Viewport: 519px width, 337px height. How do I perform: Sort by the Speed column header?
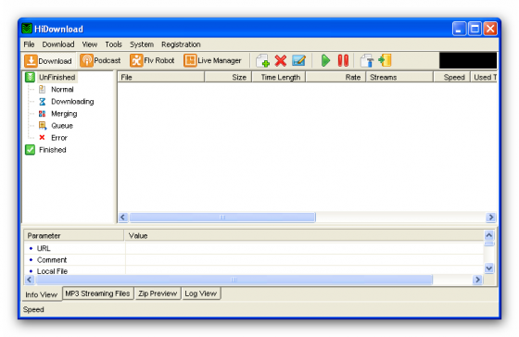[x=452, y=77]
